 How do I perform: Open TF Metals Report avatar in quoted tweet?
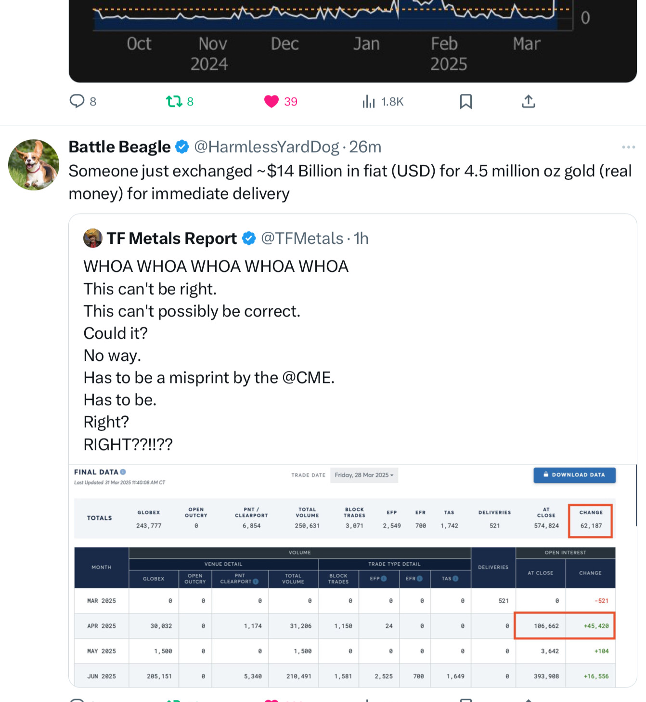click(x=92, y=238)
